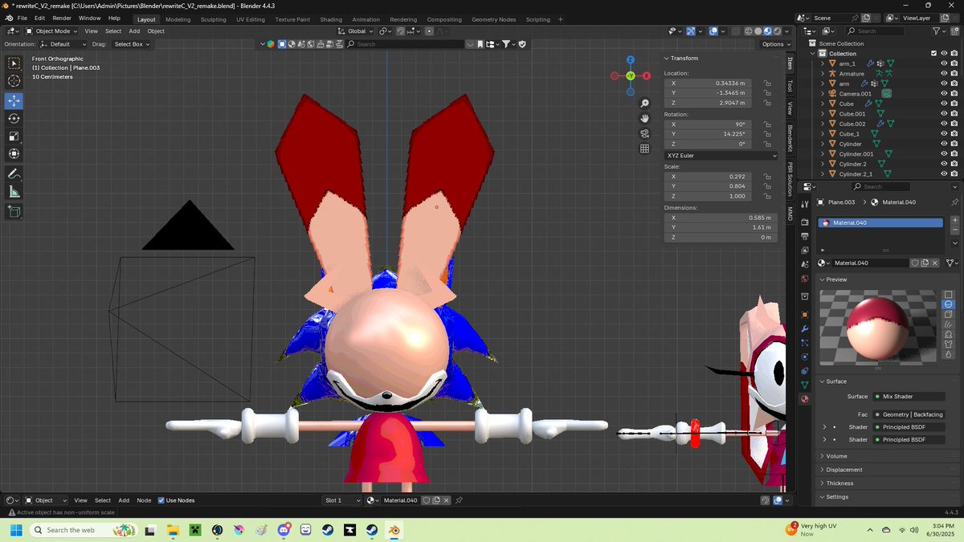Click the Geometry | Backfacing Fac button

(x=908, y=414)
